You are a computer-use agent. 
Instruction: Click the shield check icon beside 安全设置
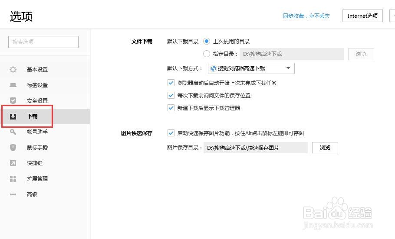[13, 101]
